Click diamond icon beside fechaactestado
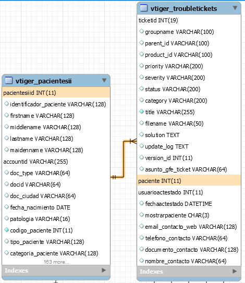Viewport: 245px width, 283px height. (142, 203)
